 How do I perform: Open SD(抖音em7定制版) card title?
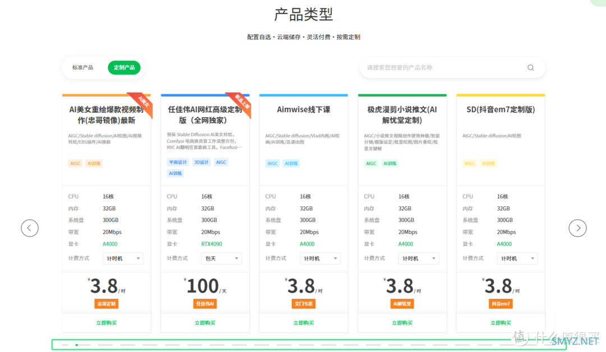click(x=501, y=110)
